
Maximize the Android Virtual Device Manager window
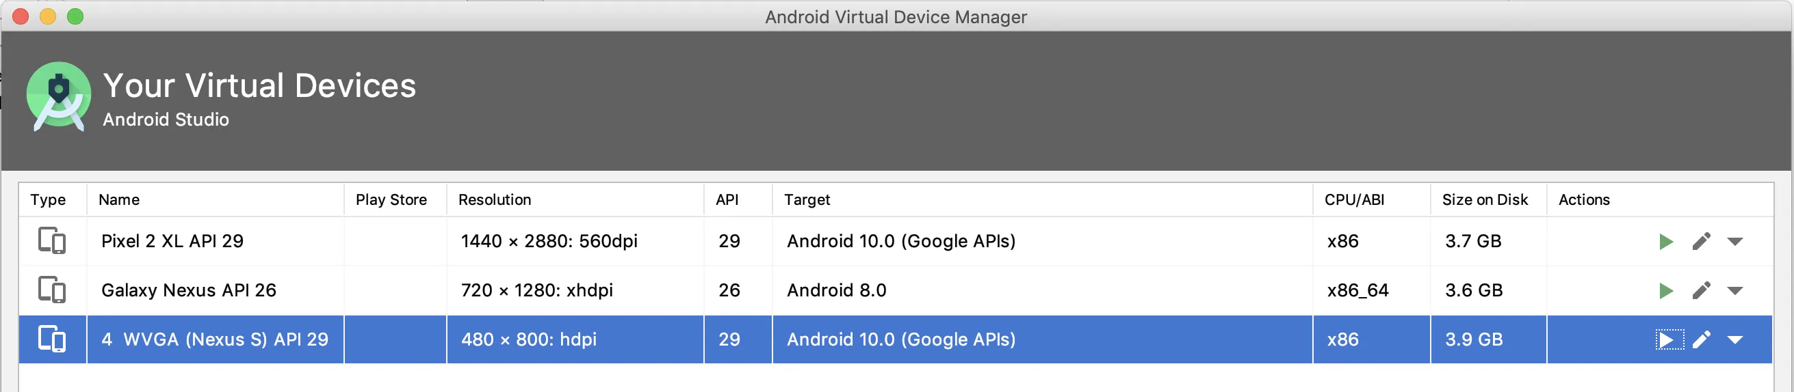(75, 16)
